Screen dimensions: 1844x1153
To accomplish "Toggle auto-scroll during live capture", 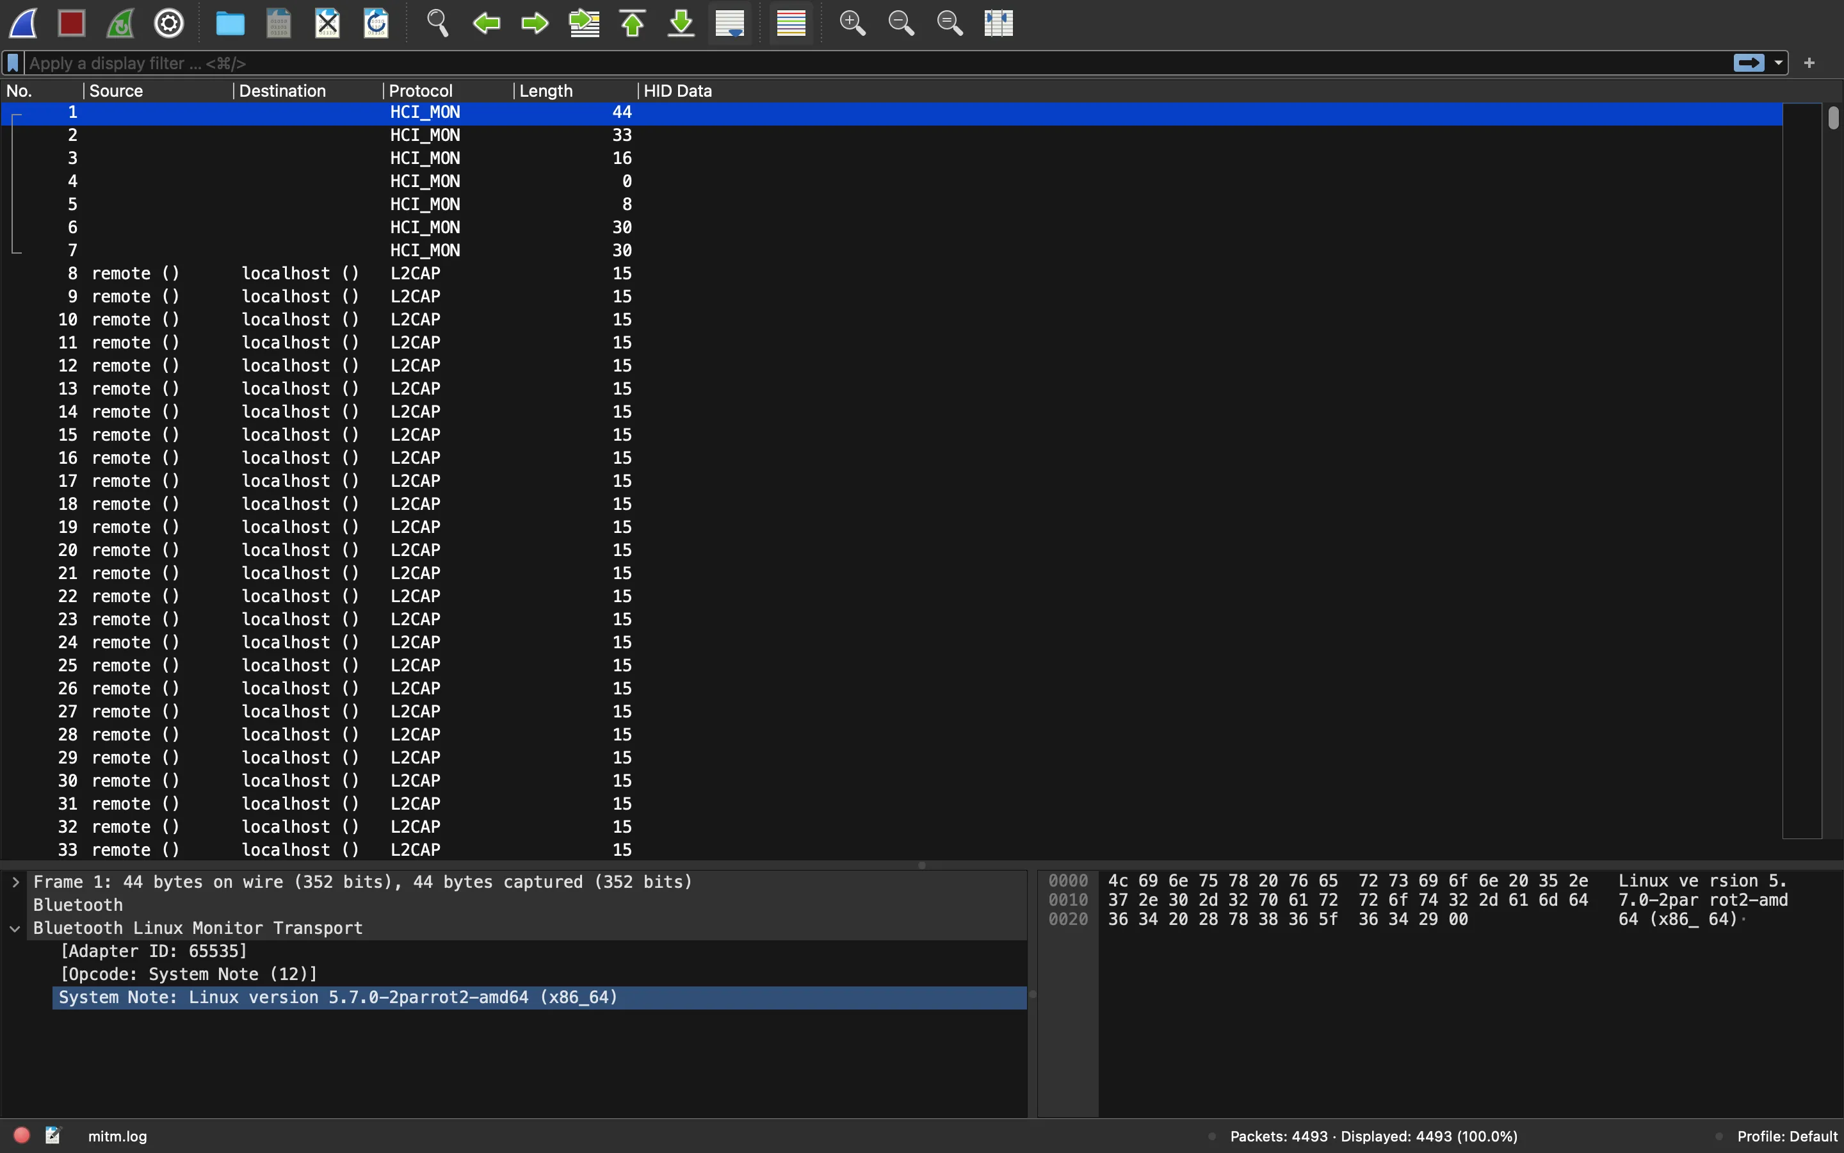I will click(x=730, y=23).
